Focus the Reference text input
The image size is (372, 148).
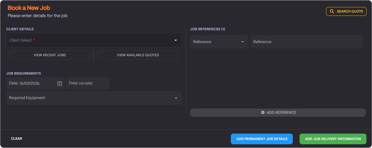tap(307, 42)
